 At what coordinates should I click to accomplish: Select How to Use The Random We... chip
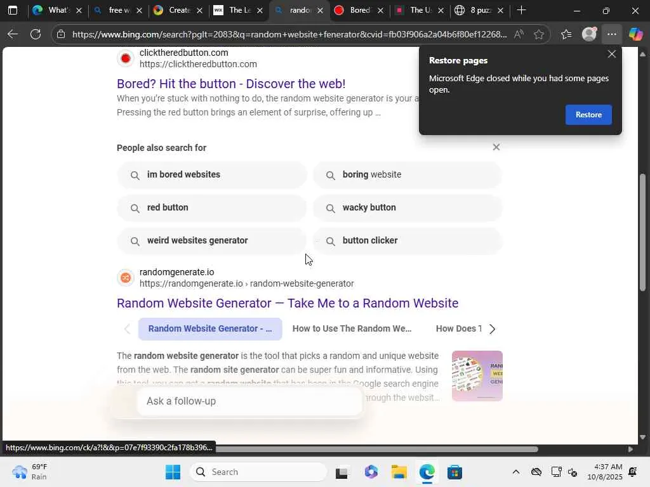[352, 329]
